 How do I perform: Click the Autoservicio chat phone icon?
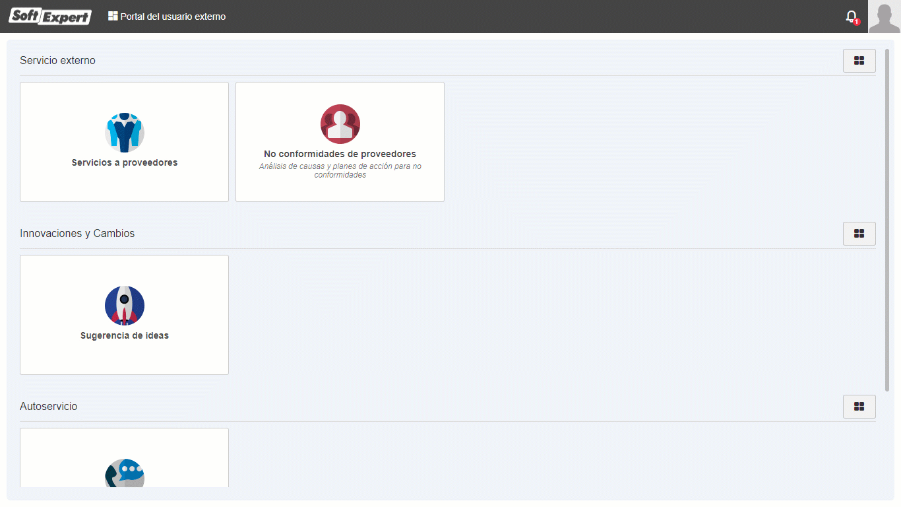click(x=125, y=473)
